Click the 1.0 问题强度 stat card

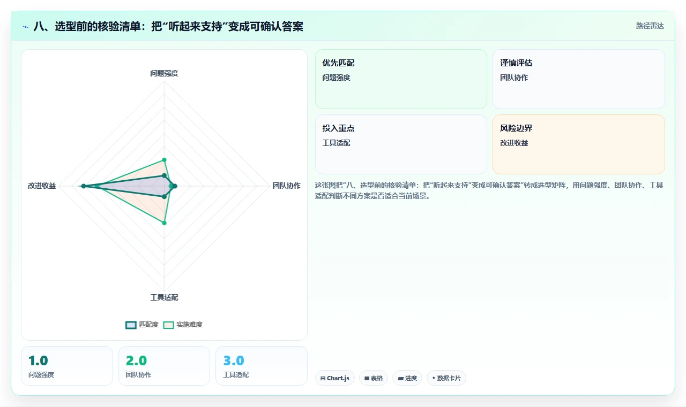[67, 366]
